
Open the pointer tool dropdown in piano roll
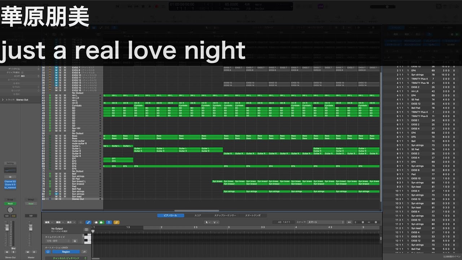[208, 222]
